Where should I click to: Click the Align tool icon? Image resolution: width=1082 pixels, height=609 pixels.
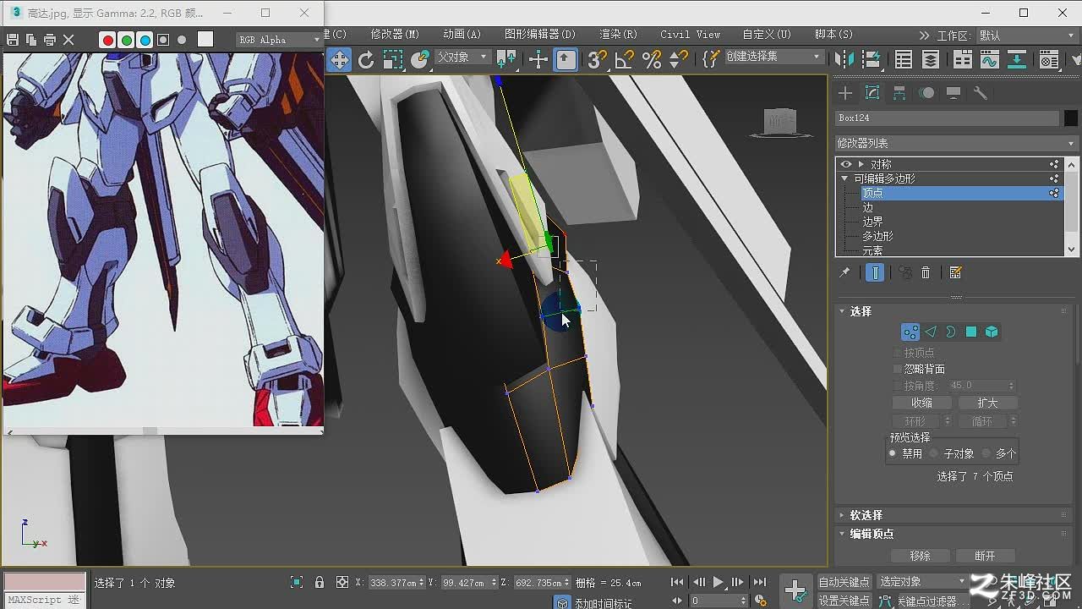coord(872,59)
